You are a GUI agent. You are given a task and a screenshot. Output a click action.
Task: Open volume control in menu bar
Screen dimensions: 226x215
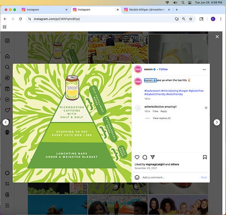click(175, 2)
